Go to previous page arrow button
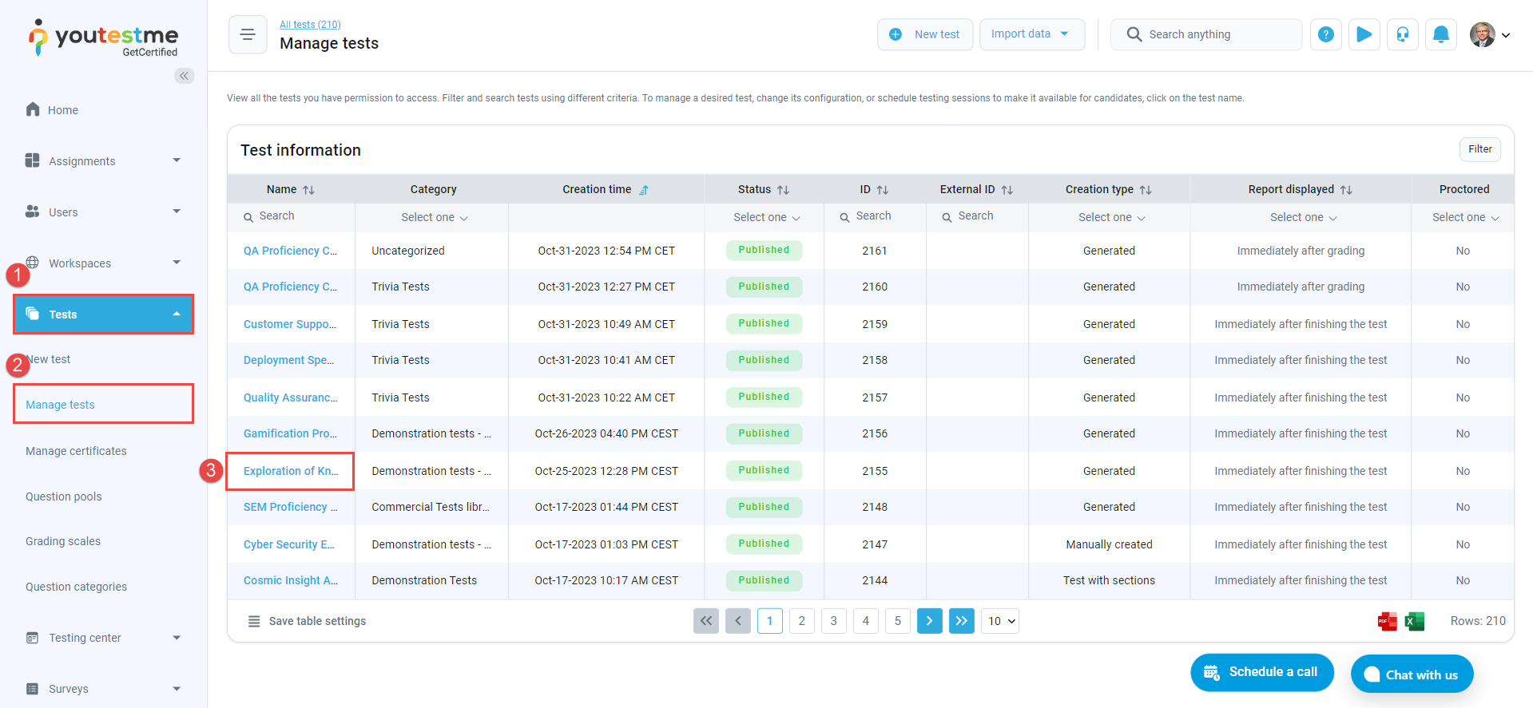Screen dimensions: 1533x708 738,621
